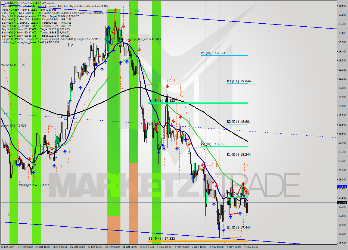Select the 'I I I' wave label
The width and height of the screenshot is (348, 250).
pos(11,215)
